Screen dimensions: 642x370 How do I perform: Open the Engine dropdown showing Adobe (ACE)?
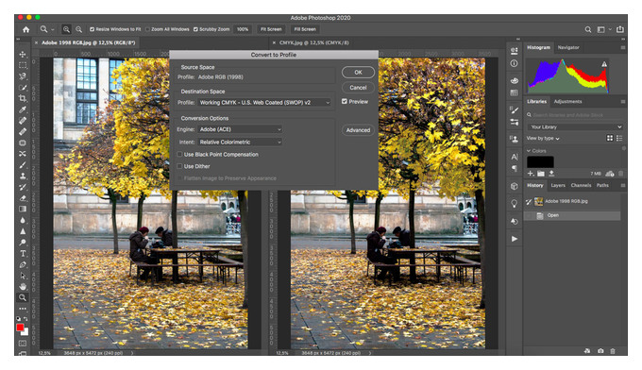click(x=240, y=129)
